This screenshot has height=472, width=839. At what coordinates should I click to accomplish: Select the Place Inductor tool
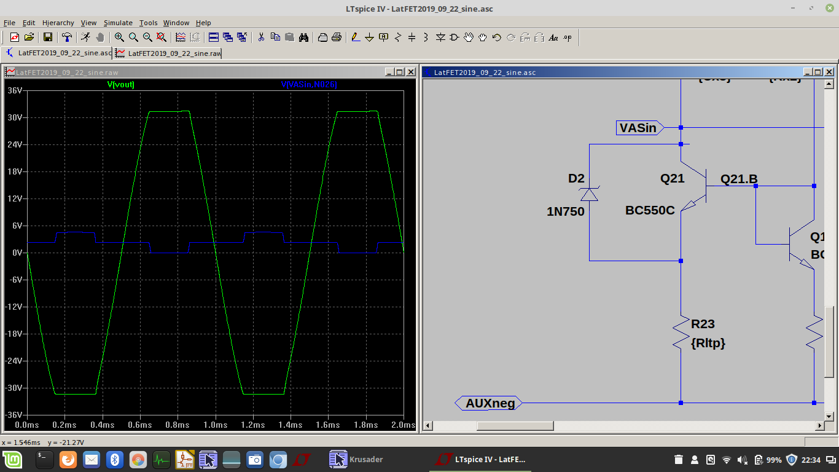[426, 37]
